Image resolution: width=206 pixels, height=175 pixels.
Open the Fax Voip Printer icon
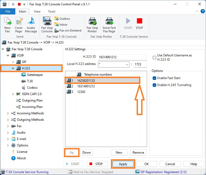[x=92, y=25]
